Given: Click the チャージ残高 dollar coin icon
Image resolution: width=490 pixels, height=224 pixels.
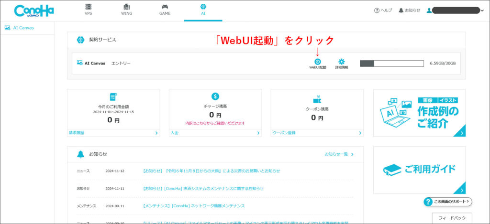Looking at the screenshot, I should [x=215, y=96].
